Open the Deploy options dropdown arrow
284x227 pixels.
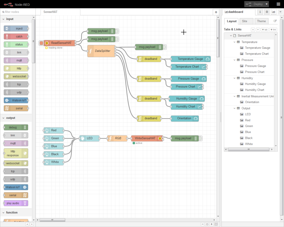(x=267, y=4)
